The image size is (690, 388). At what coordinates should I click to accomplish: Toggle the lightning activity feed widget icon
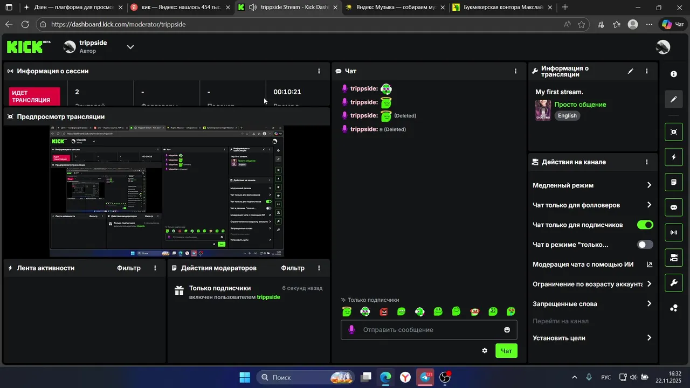coord(674,157)
